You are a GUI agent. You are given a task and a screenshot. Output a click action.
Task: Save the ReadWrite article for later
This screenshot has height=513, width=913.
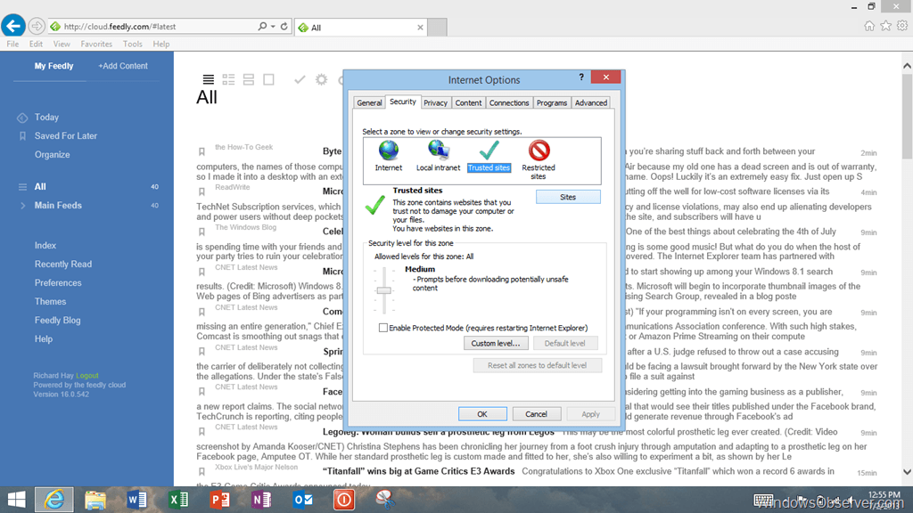coord(202,191)
